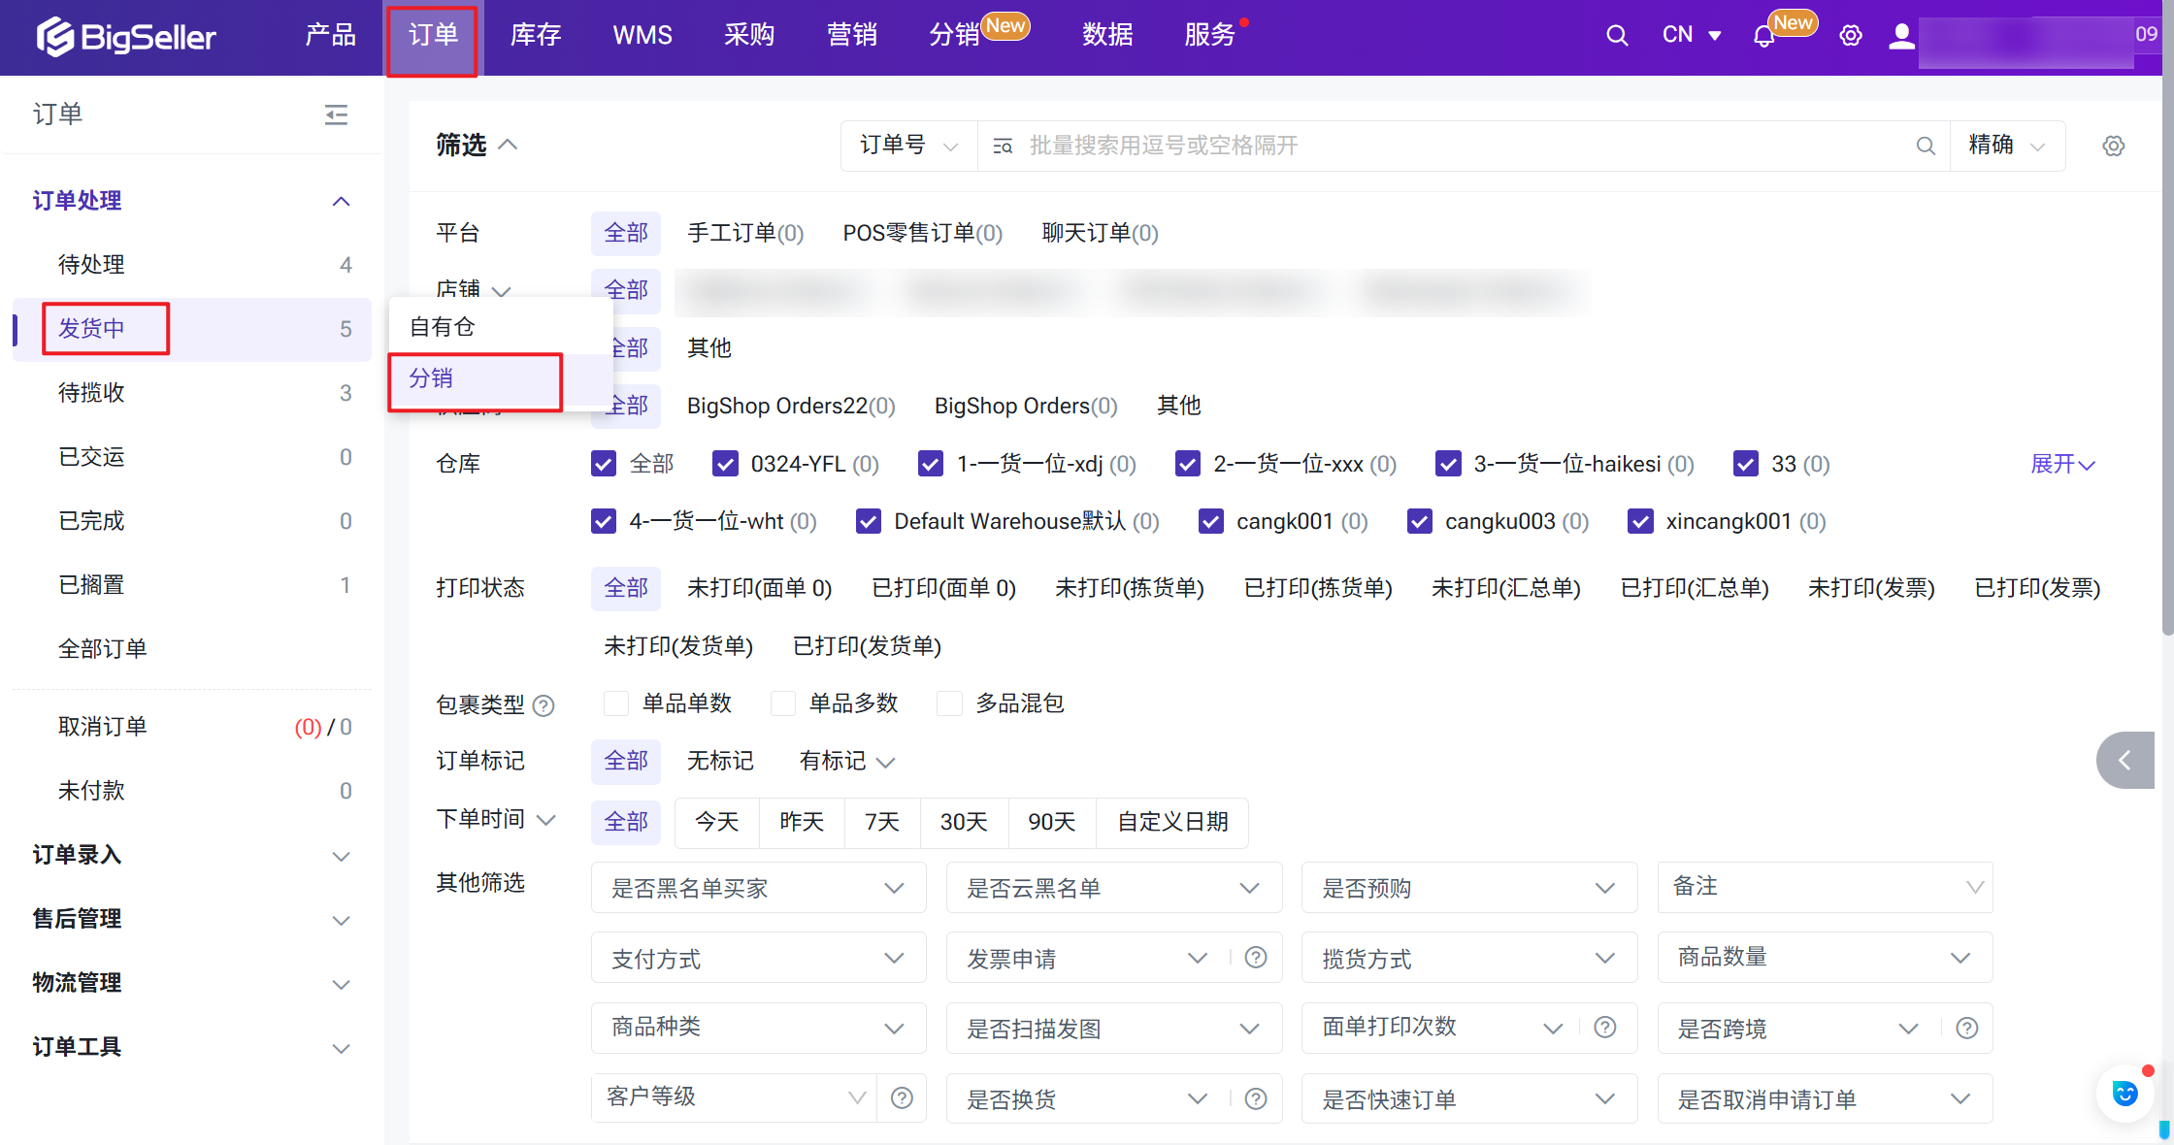Filter order time by 30天
Viewport: 2174px width, 1145px height.
(x=963, y=822)
